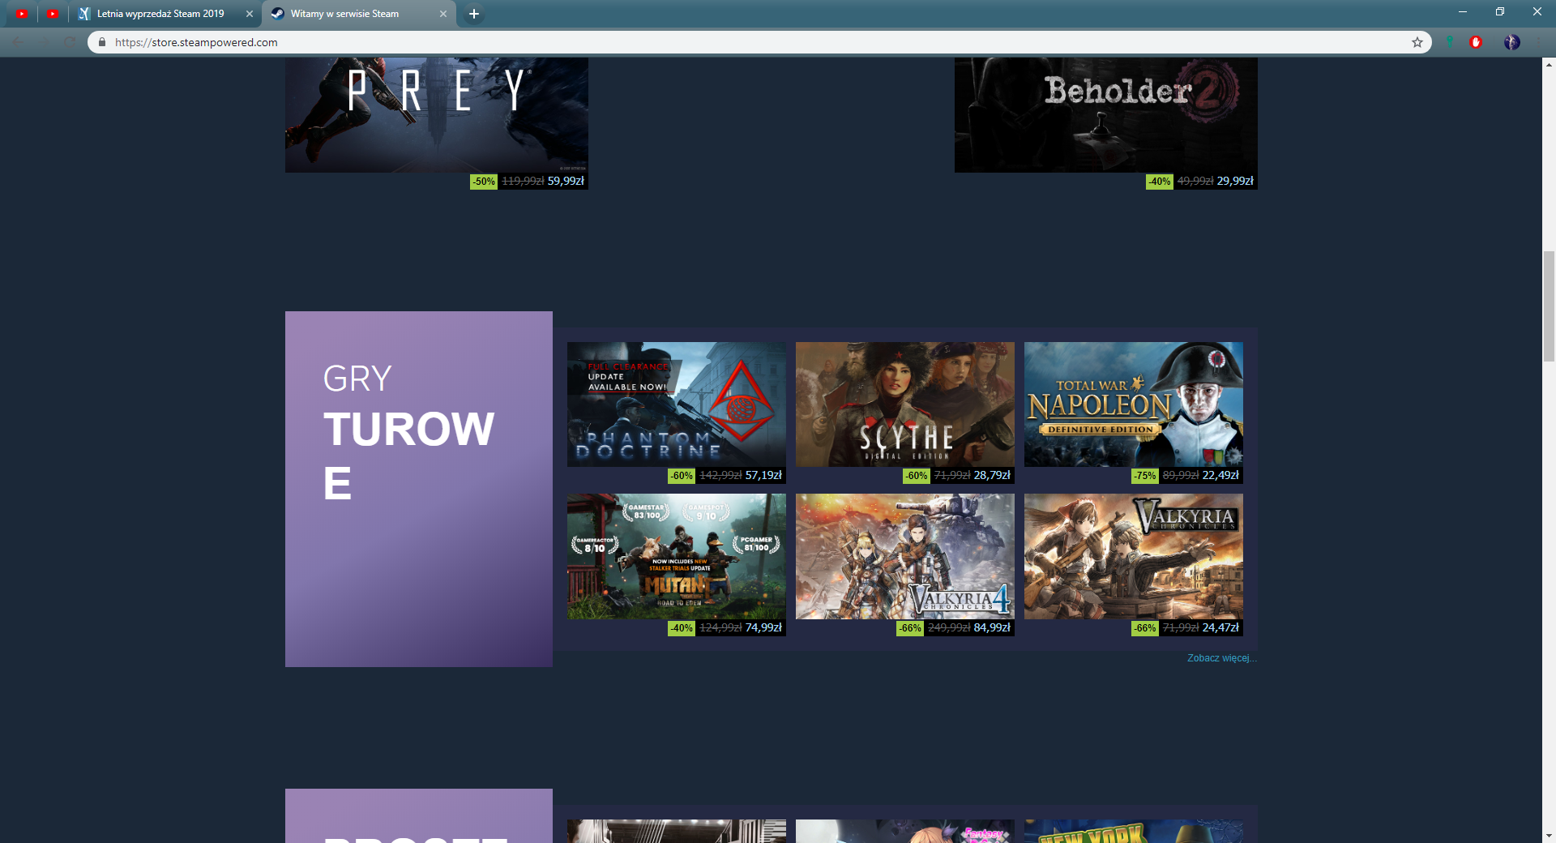Open the Beholder 2 game banner
The width and height of the screenshot is (1556, 843).
(1106, 115)
